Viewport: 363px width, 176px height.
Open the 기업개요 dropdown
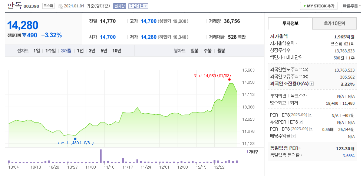click(x=138, y=6)
